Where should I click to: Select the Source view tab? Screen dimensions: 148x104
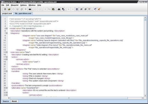tap(6, 101)
